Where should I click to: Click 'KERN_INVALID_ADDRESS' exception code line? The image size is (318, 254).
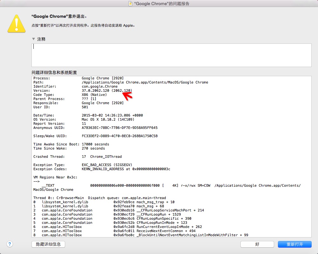coord(126,169)
